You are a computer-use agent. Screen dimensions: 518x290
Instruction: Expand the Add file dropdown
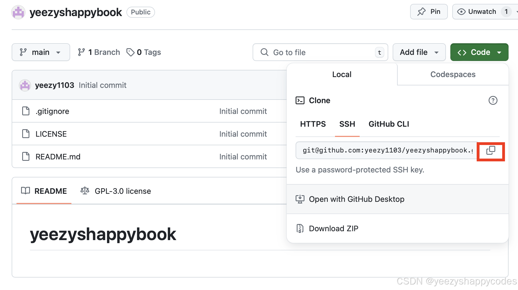pyautogui.click(x=419, y=52)
